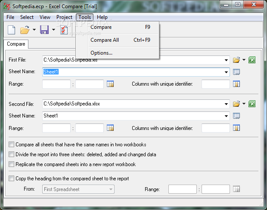Click the Excel Compare app icon in title bar
Image resolution: width=267 pixels, height=210 pixels.
click(x=7, y=6)
